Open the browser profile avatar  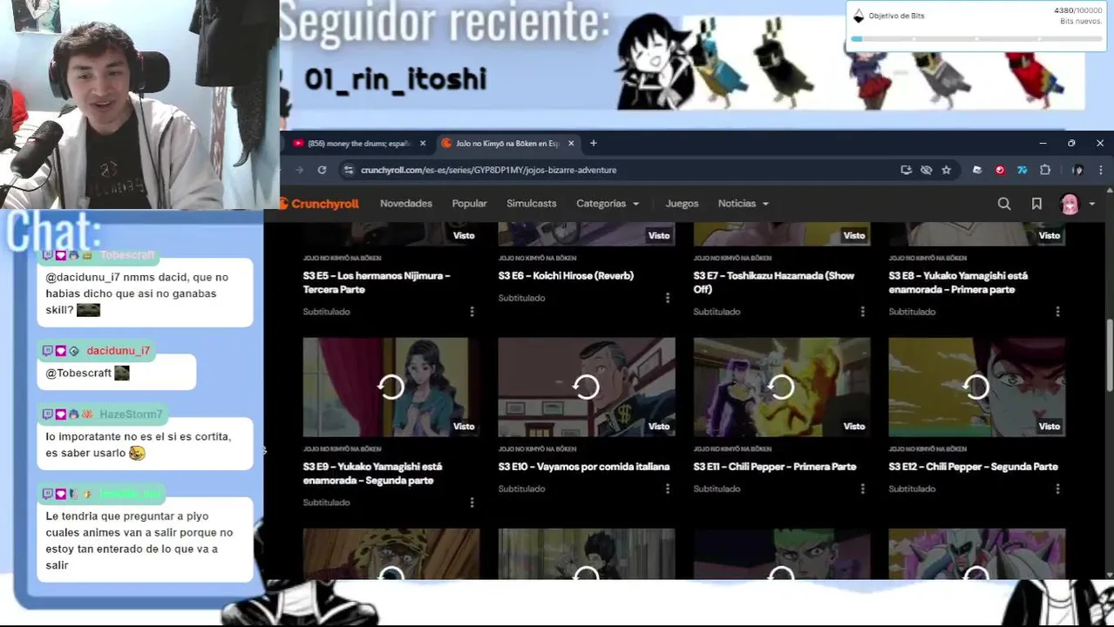pyautogui.click(x=1077, y=170)
